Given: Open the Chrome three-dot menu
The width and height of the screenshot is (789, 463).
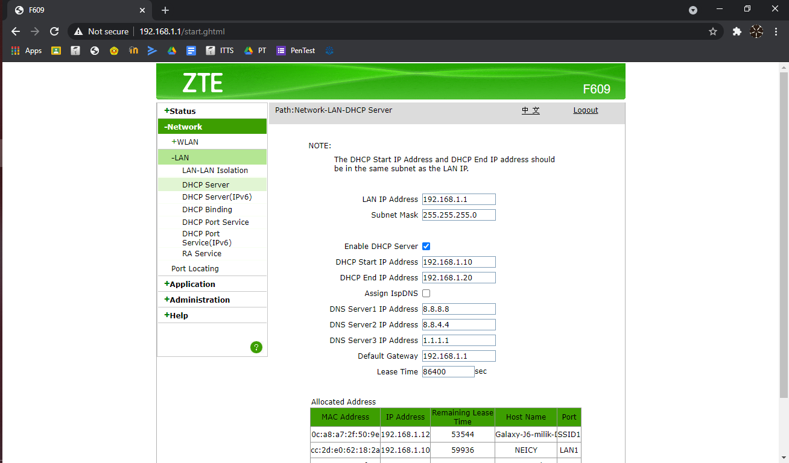Looking at the screenshot, I should click(776, 31).
